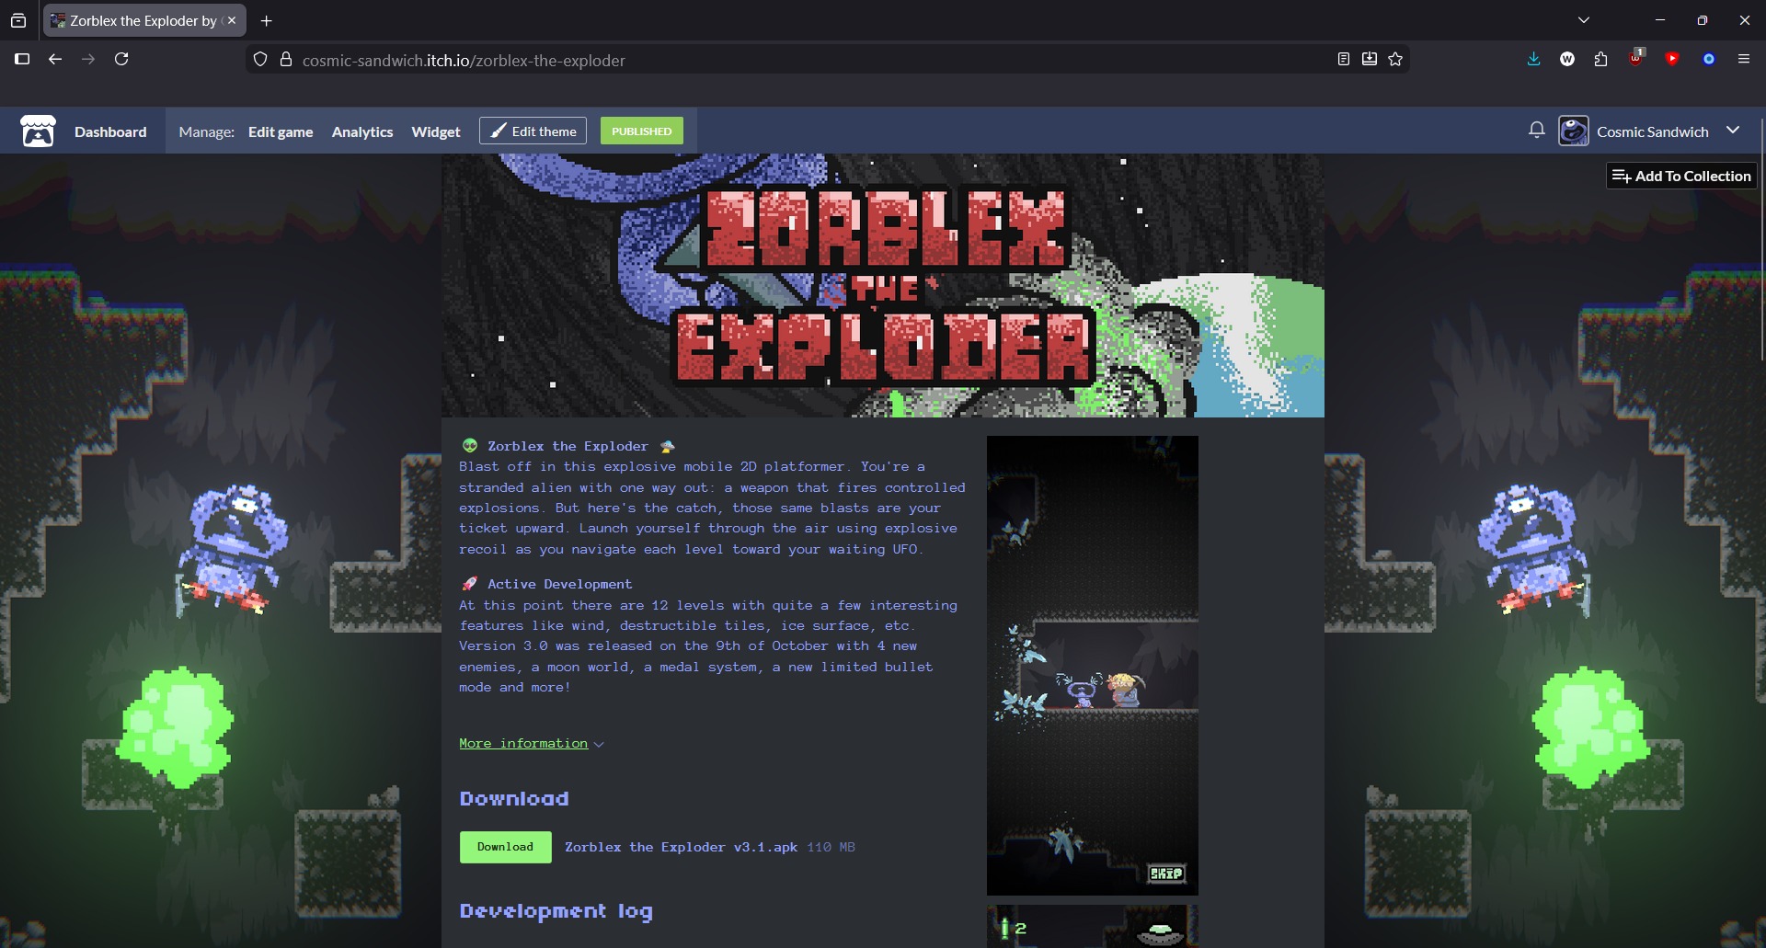The width and height of the screenshot is (1766, 948).
Task: Open the gameplay screenshot thumbnail
Action: 1092,665
